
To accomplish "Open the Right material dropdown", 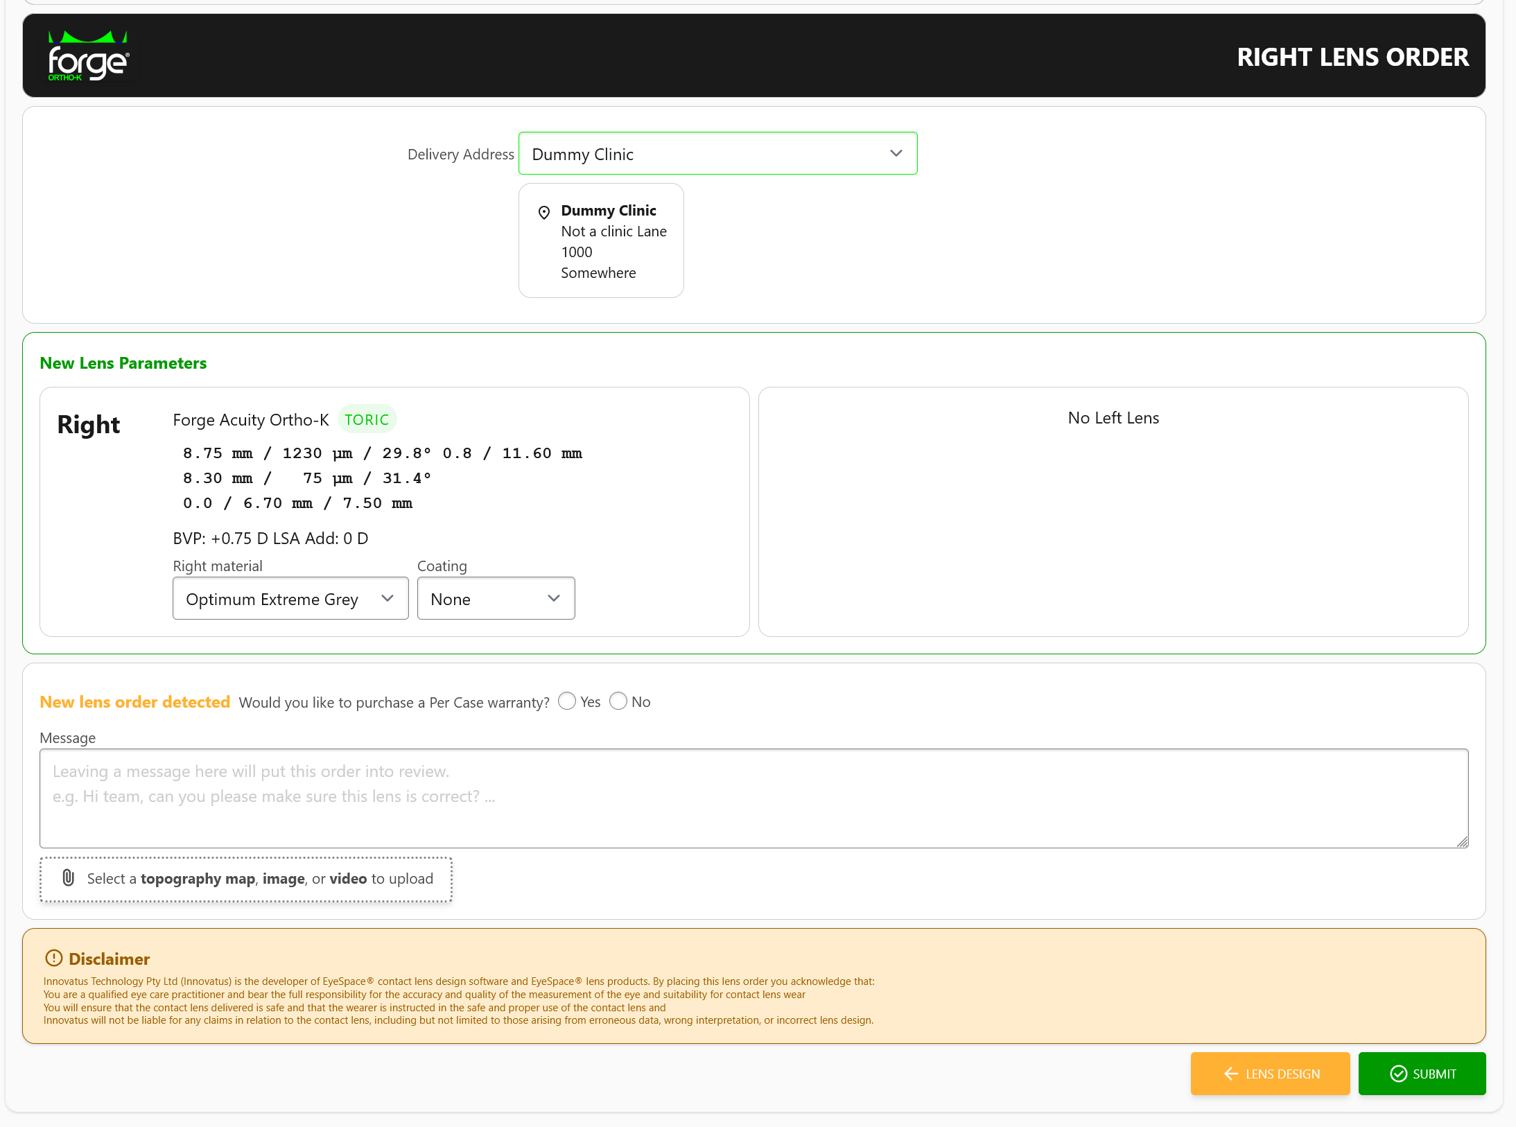I will 290,598.
